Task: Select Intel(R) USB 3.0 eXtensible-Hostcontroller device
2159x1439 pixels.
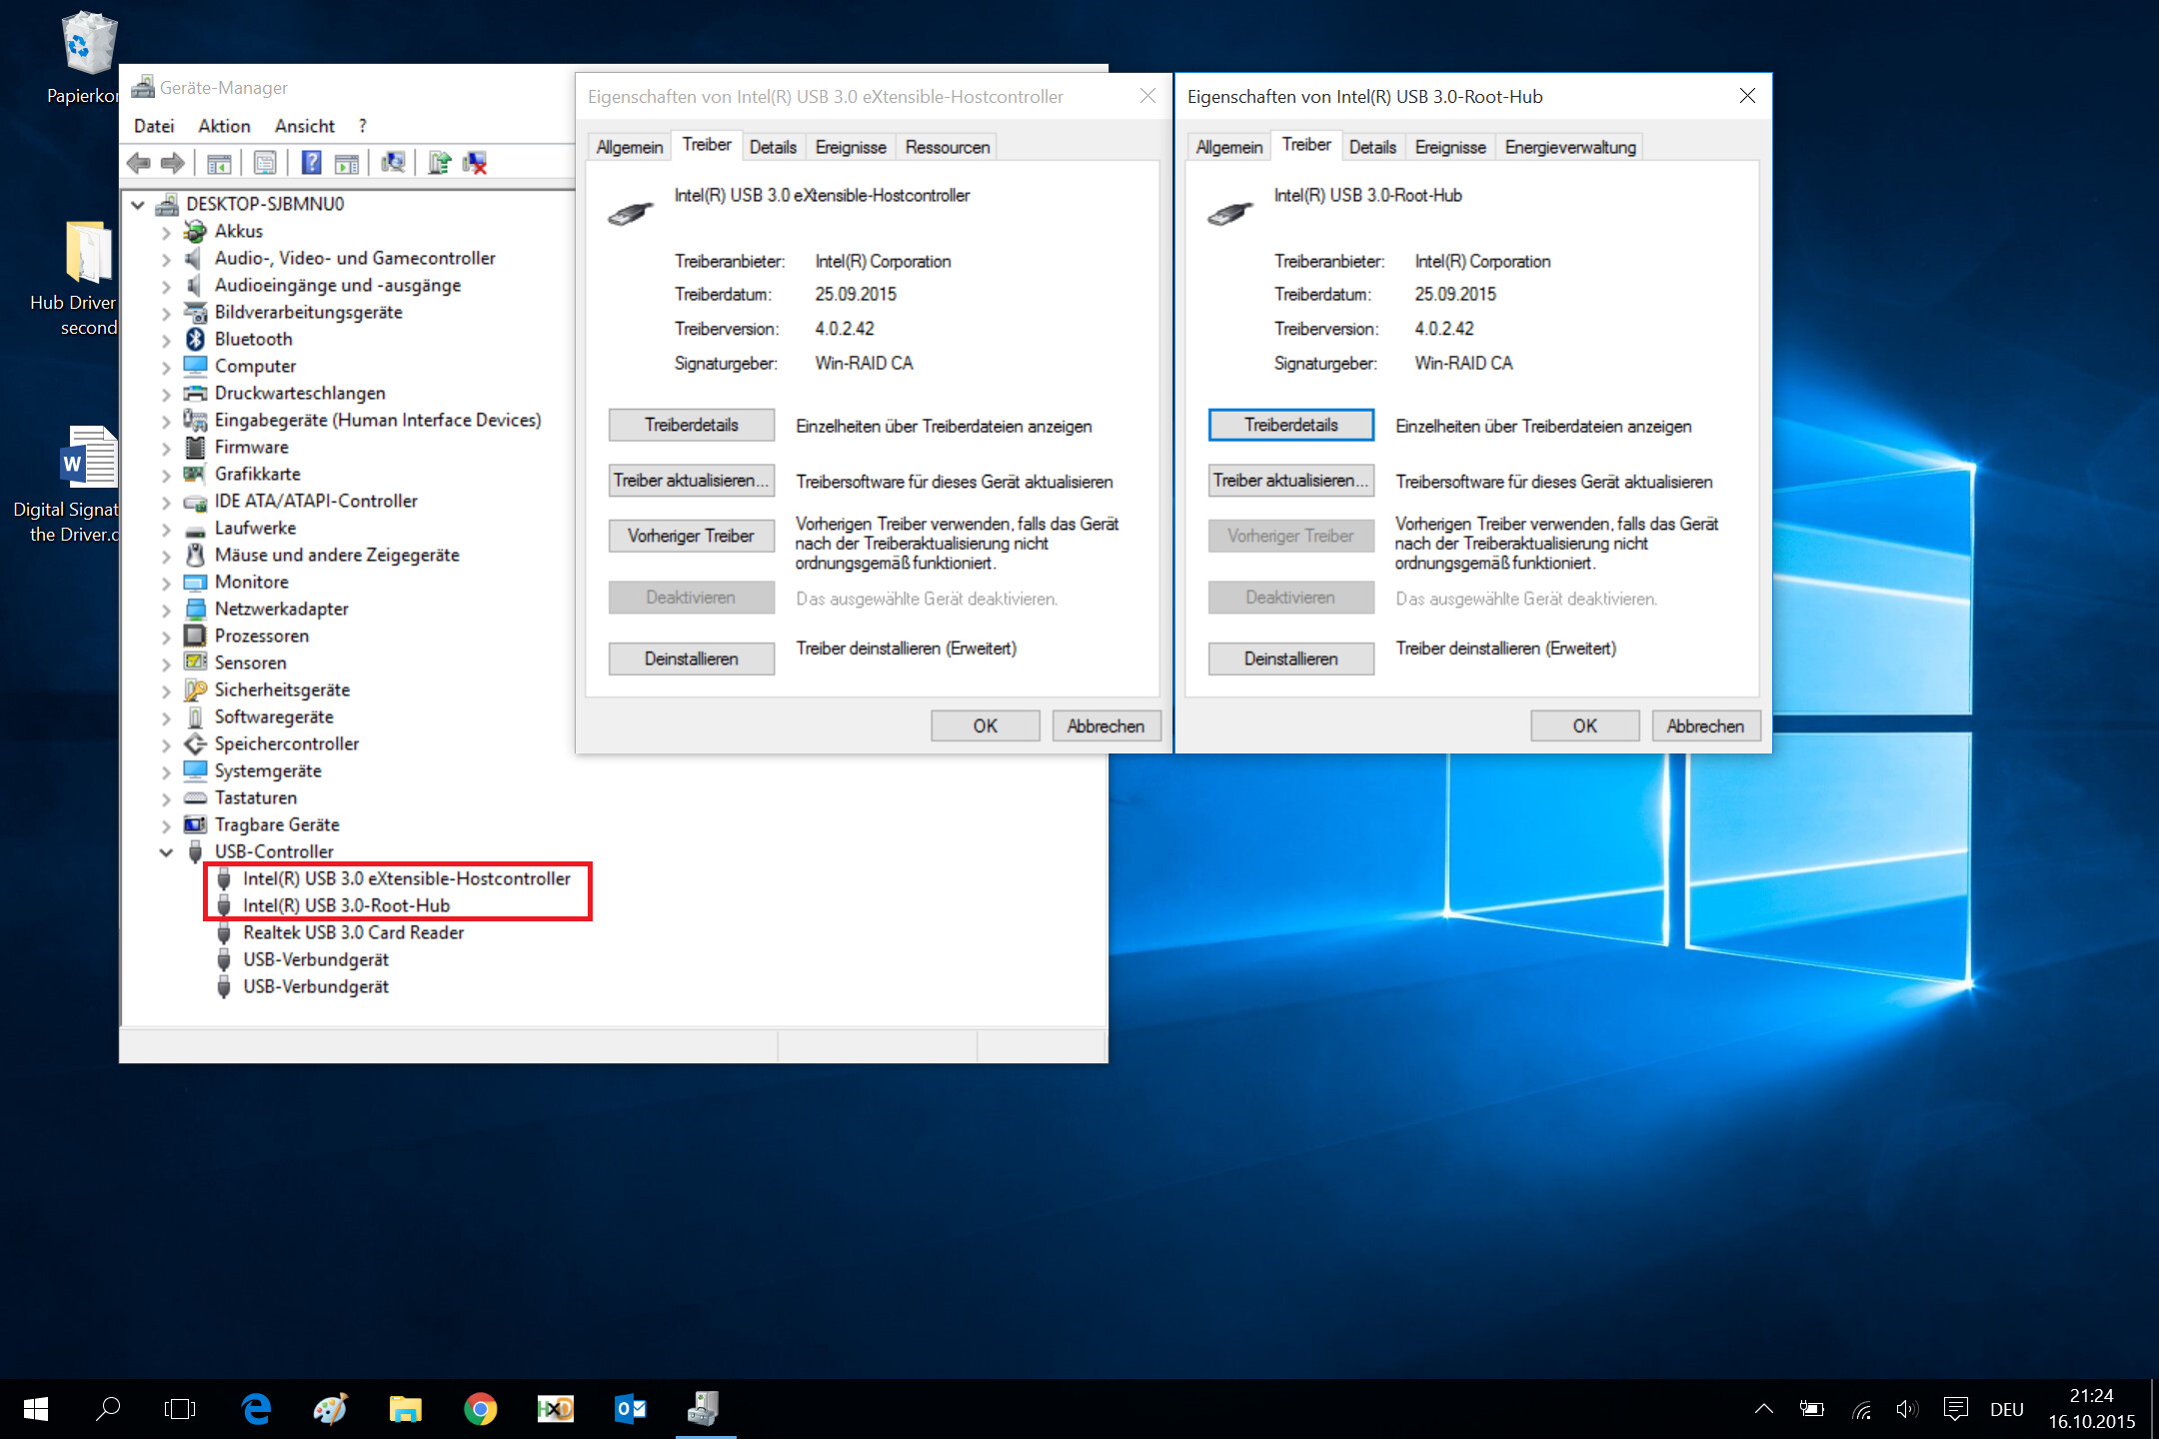Action: coord(406,878)
